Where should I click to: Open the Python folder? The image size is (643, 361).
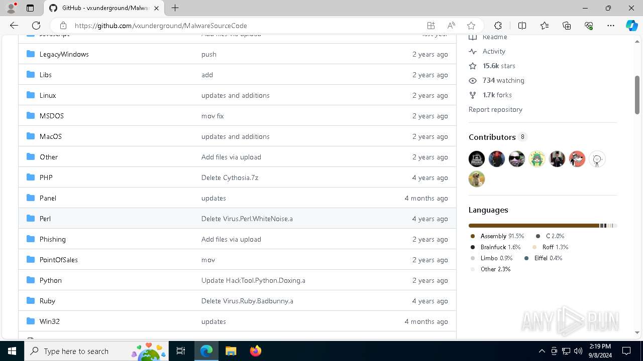pos(51,280)
